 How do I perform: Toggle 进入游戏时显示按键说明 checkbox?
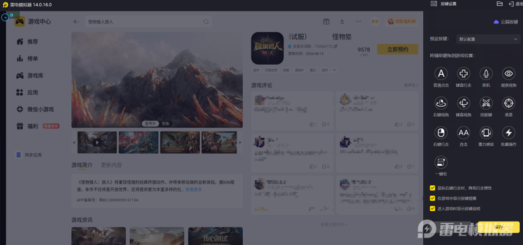tap(432, 209)
